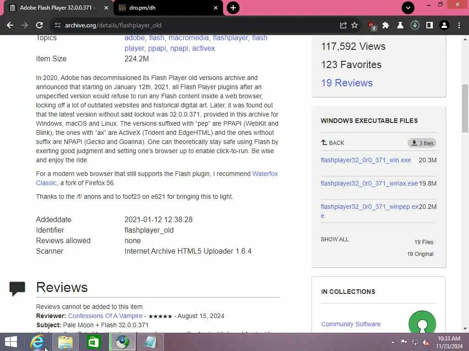Download flashplayer32_0r0_371_win.exe
This screenshot has width=469, height=351.
pyautogui.click(x=366, y=160)
